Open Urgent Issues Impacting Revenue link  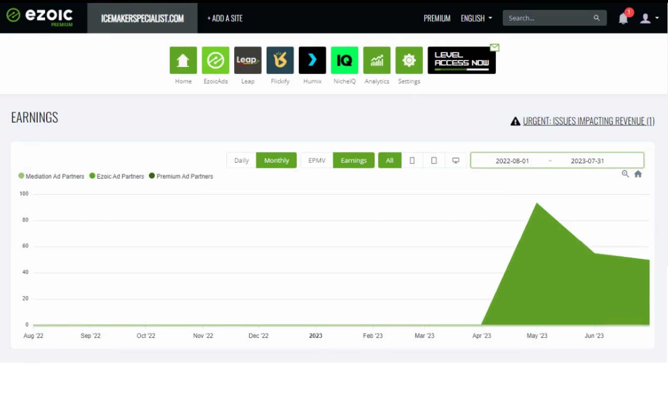tap(589, 121)
